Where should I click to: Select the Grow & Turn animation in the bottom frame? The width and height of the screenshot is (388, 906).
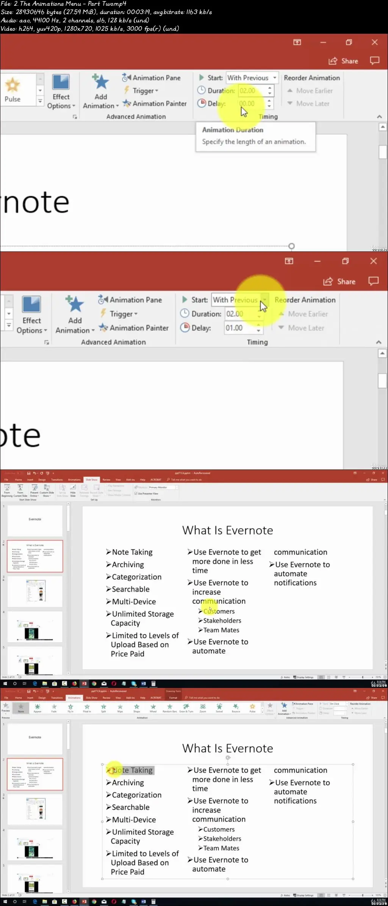coord(186,708)
